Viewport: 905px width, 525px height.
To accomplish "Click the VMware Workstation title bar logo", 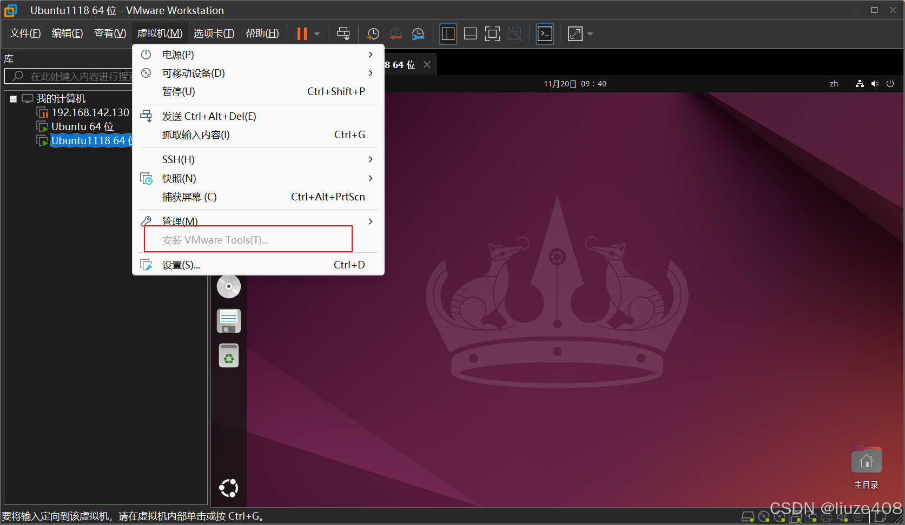I will pyautogui.click(x=11, y=10).
